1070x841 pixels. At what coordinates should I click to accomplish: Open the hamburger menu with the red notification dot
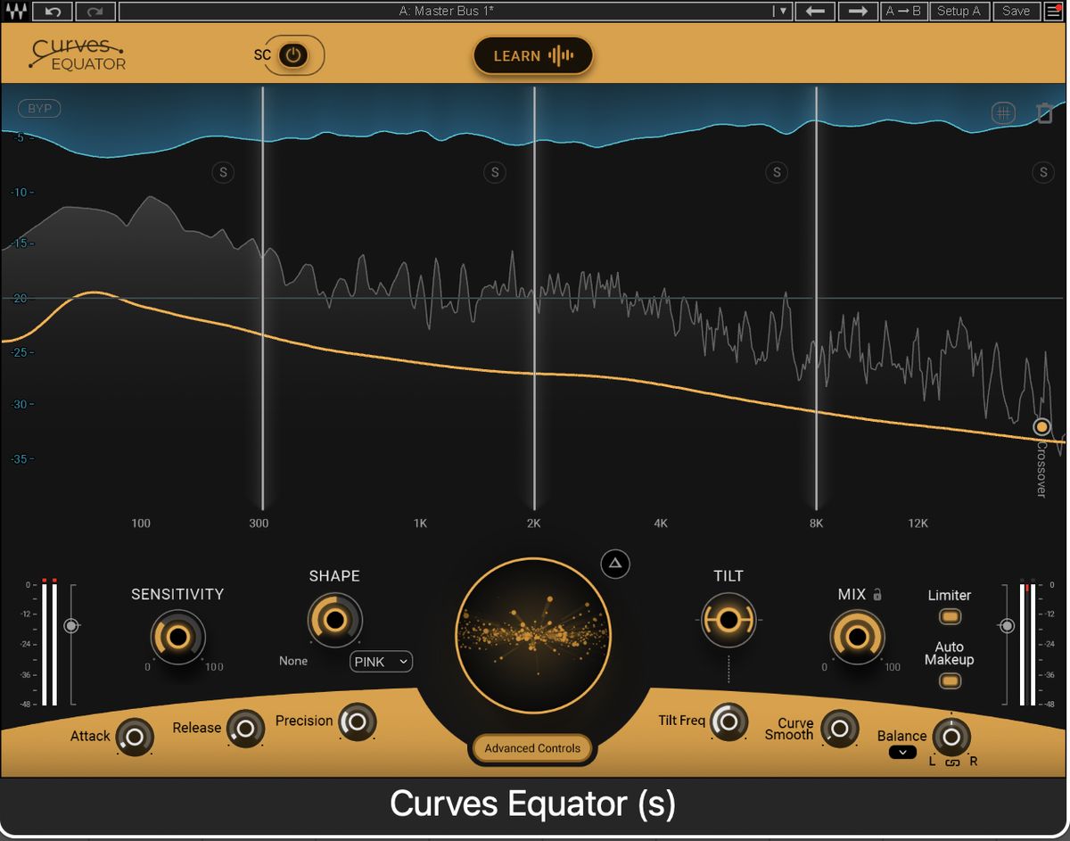point(1055,11)
